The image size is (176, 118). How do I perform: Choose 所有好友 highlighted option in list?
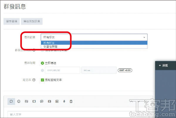point(94,43)
